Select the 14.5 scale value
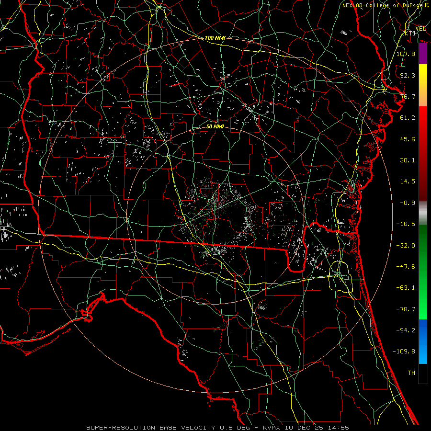This screenshot has width=431, height=431. 408,181
